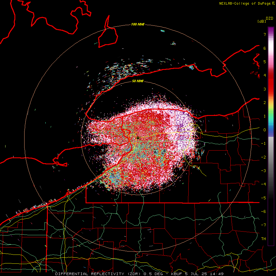This screenshot has width=276, height=276.
Task: Click the purple top segment of the color bar
Action: 271,30
